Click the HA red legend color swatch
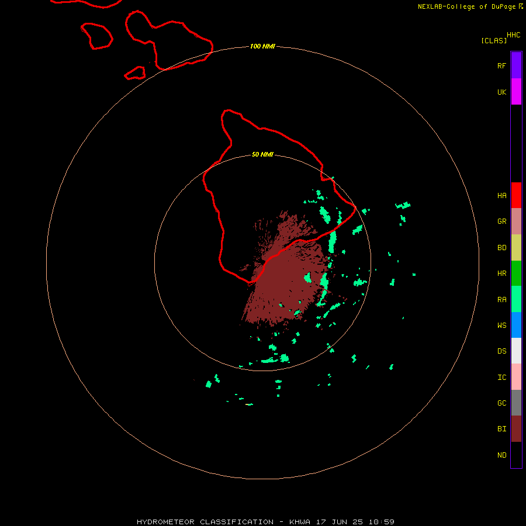This screenshot has height=526, width=526. [516, 195]
